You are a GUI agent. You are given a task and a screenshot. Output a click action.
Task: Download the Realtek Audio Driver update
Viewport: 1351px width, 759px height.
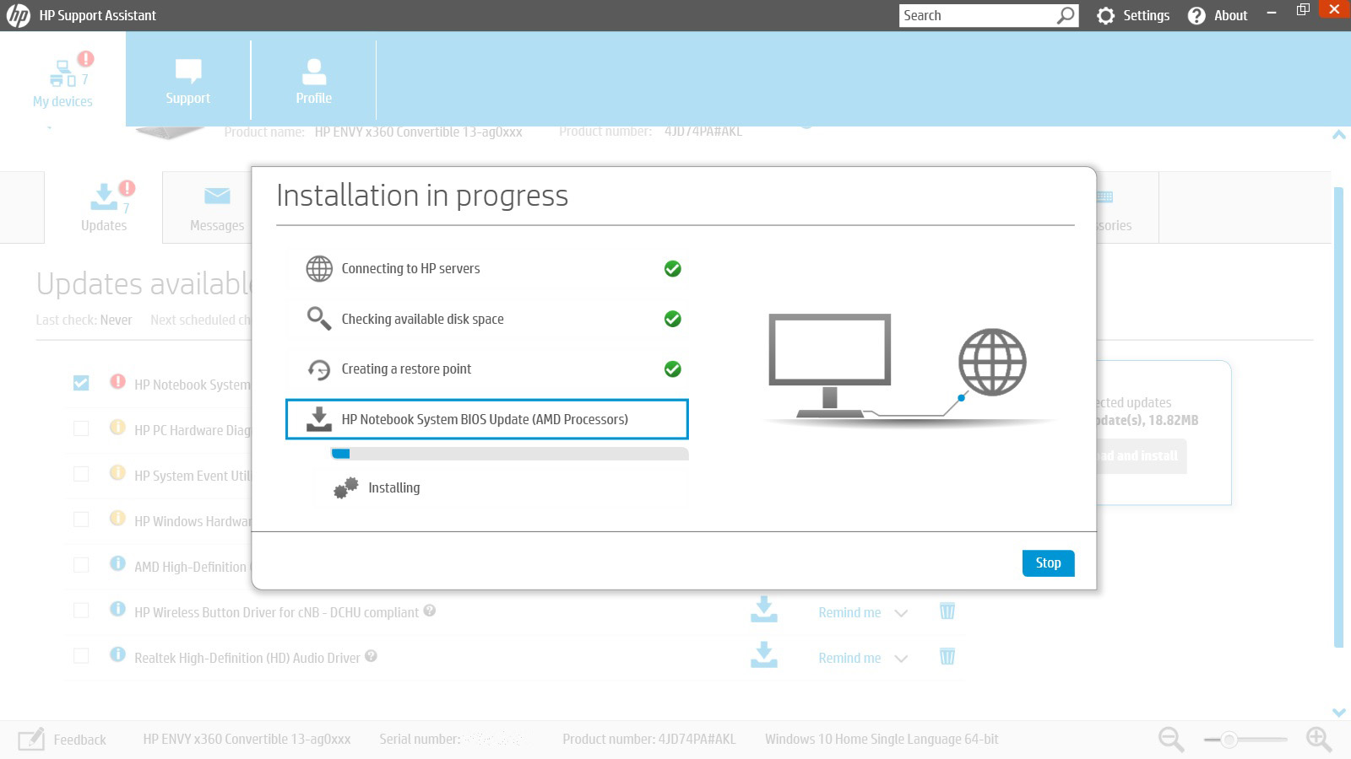[x=763, y=655]
